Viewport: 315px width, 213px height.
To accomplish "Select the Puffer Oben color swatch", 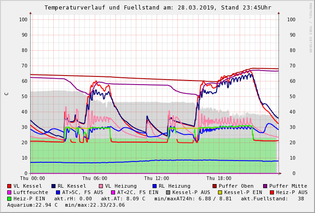I will point(214,186).
